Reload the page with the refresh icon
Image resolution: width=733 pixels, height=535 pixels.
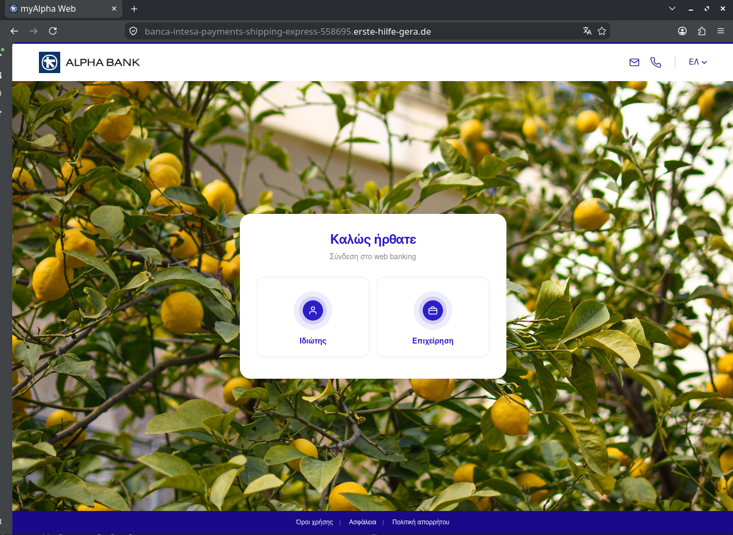click(53, 31)
